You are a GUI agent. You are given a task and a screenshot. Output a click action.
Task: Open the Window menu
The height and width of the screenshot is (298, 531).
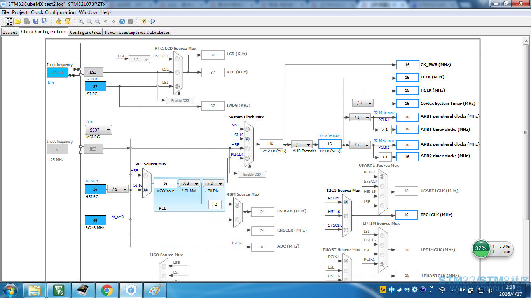tap(88, 12)
